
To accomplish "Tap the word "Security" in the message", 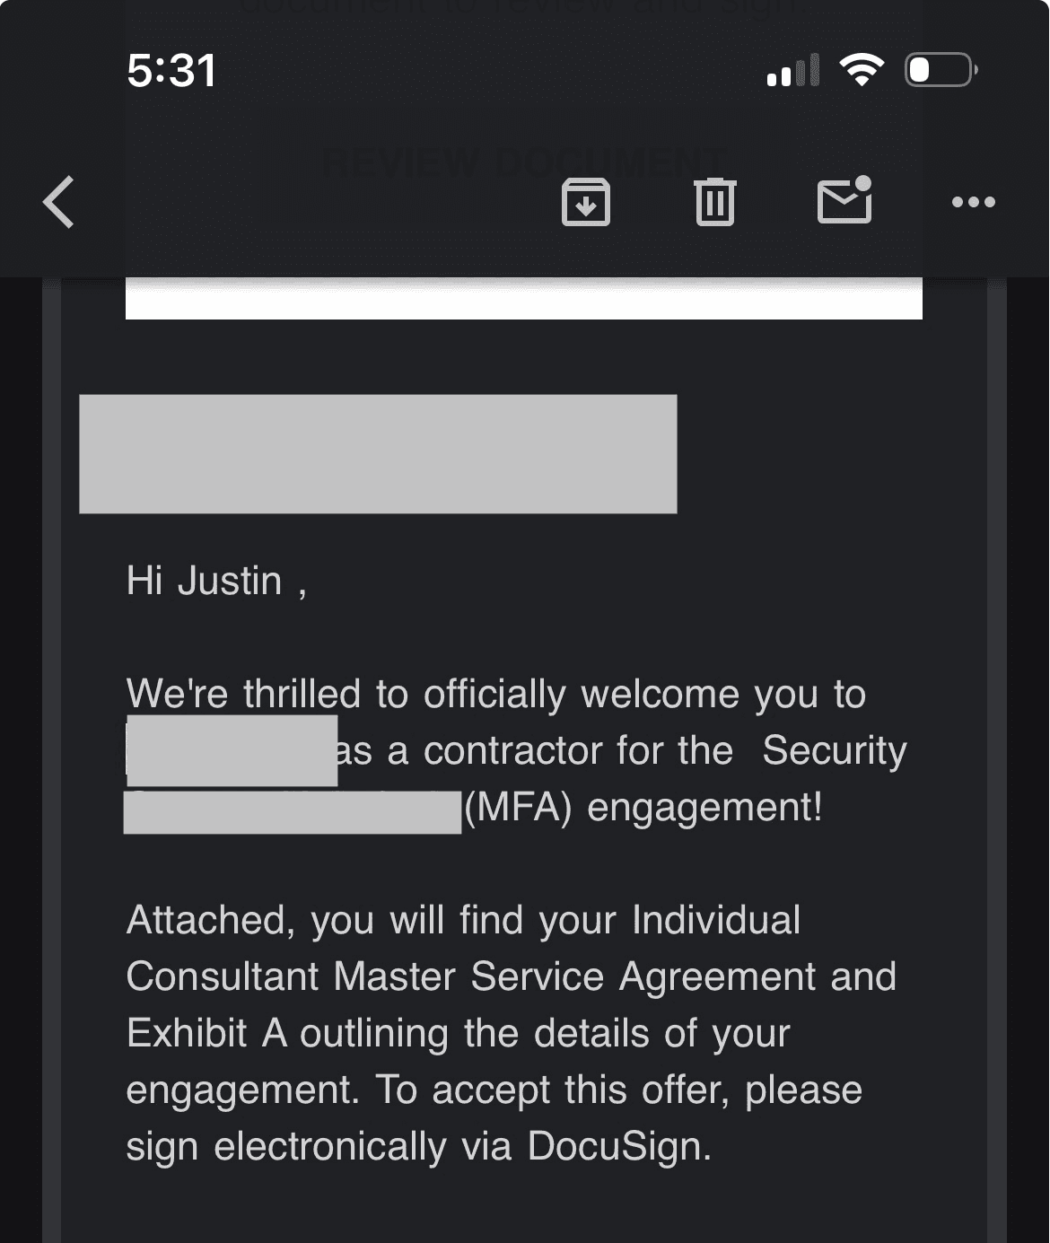I will (835, 750).
